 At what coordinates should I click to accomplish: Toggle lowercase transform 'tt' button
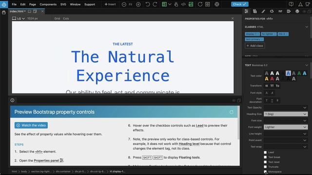point(267,86)
